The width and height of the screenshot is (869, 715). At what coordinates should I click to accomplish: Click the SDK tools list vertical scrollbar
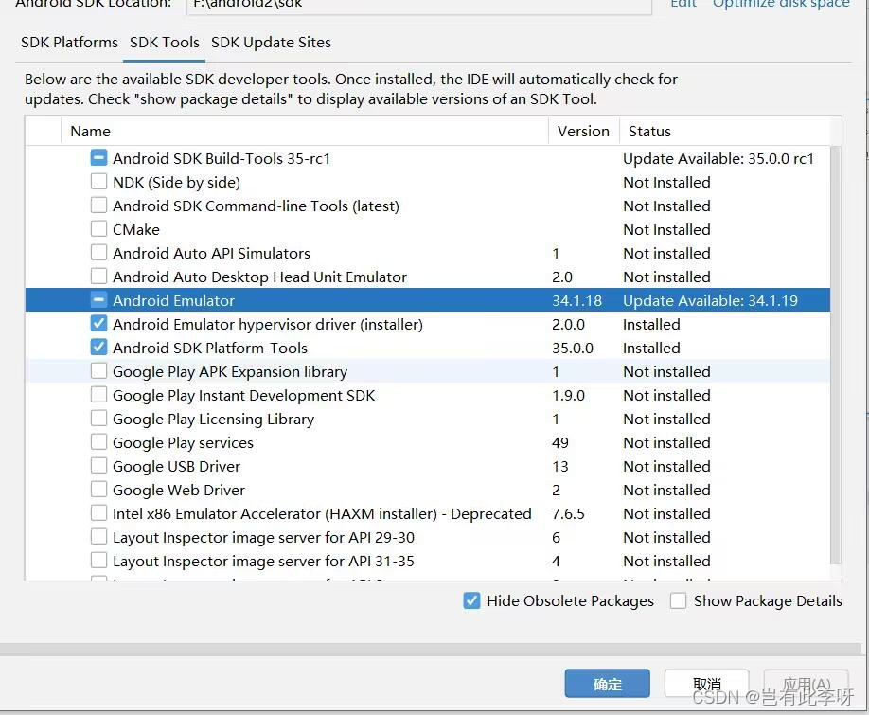click(836, 355)
